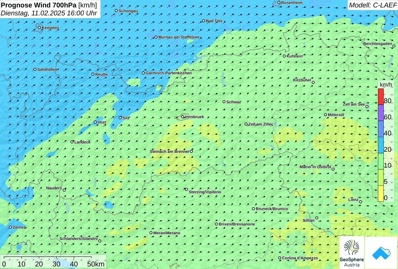This screenshot has width=398, height=269.
Task: Click the Berchtesgaden marker circle
Action: [x=394, y=46]
